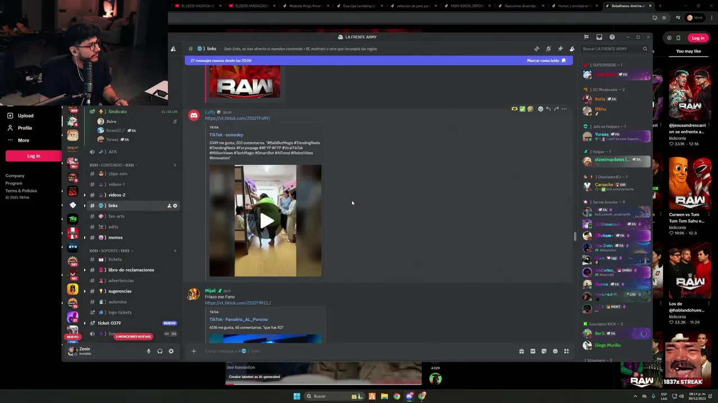Click Marcar como leído button
This screenshot has width=718, height=403.
click(x=546, y=60)
